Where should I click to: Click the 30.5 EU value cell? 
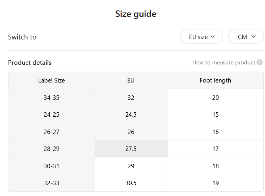pos(131,183)
